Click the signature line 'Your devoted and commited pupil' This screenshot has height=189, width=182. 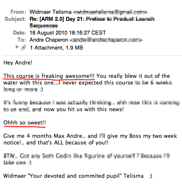(75, 176)
